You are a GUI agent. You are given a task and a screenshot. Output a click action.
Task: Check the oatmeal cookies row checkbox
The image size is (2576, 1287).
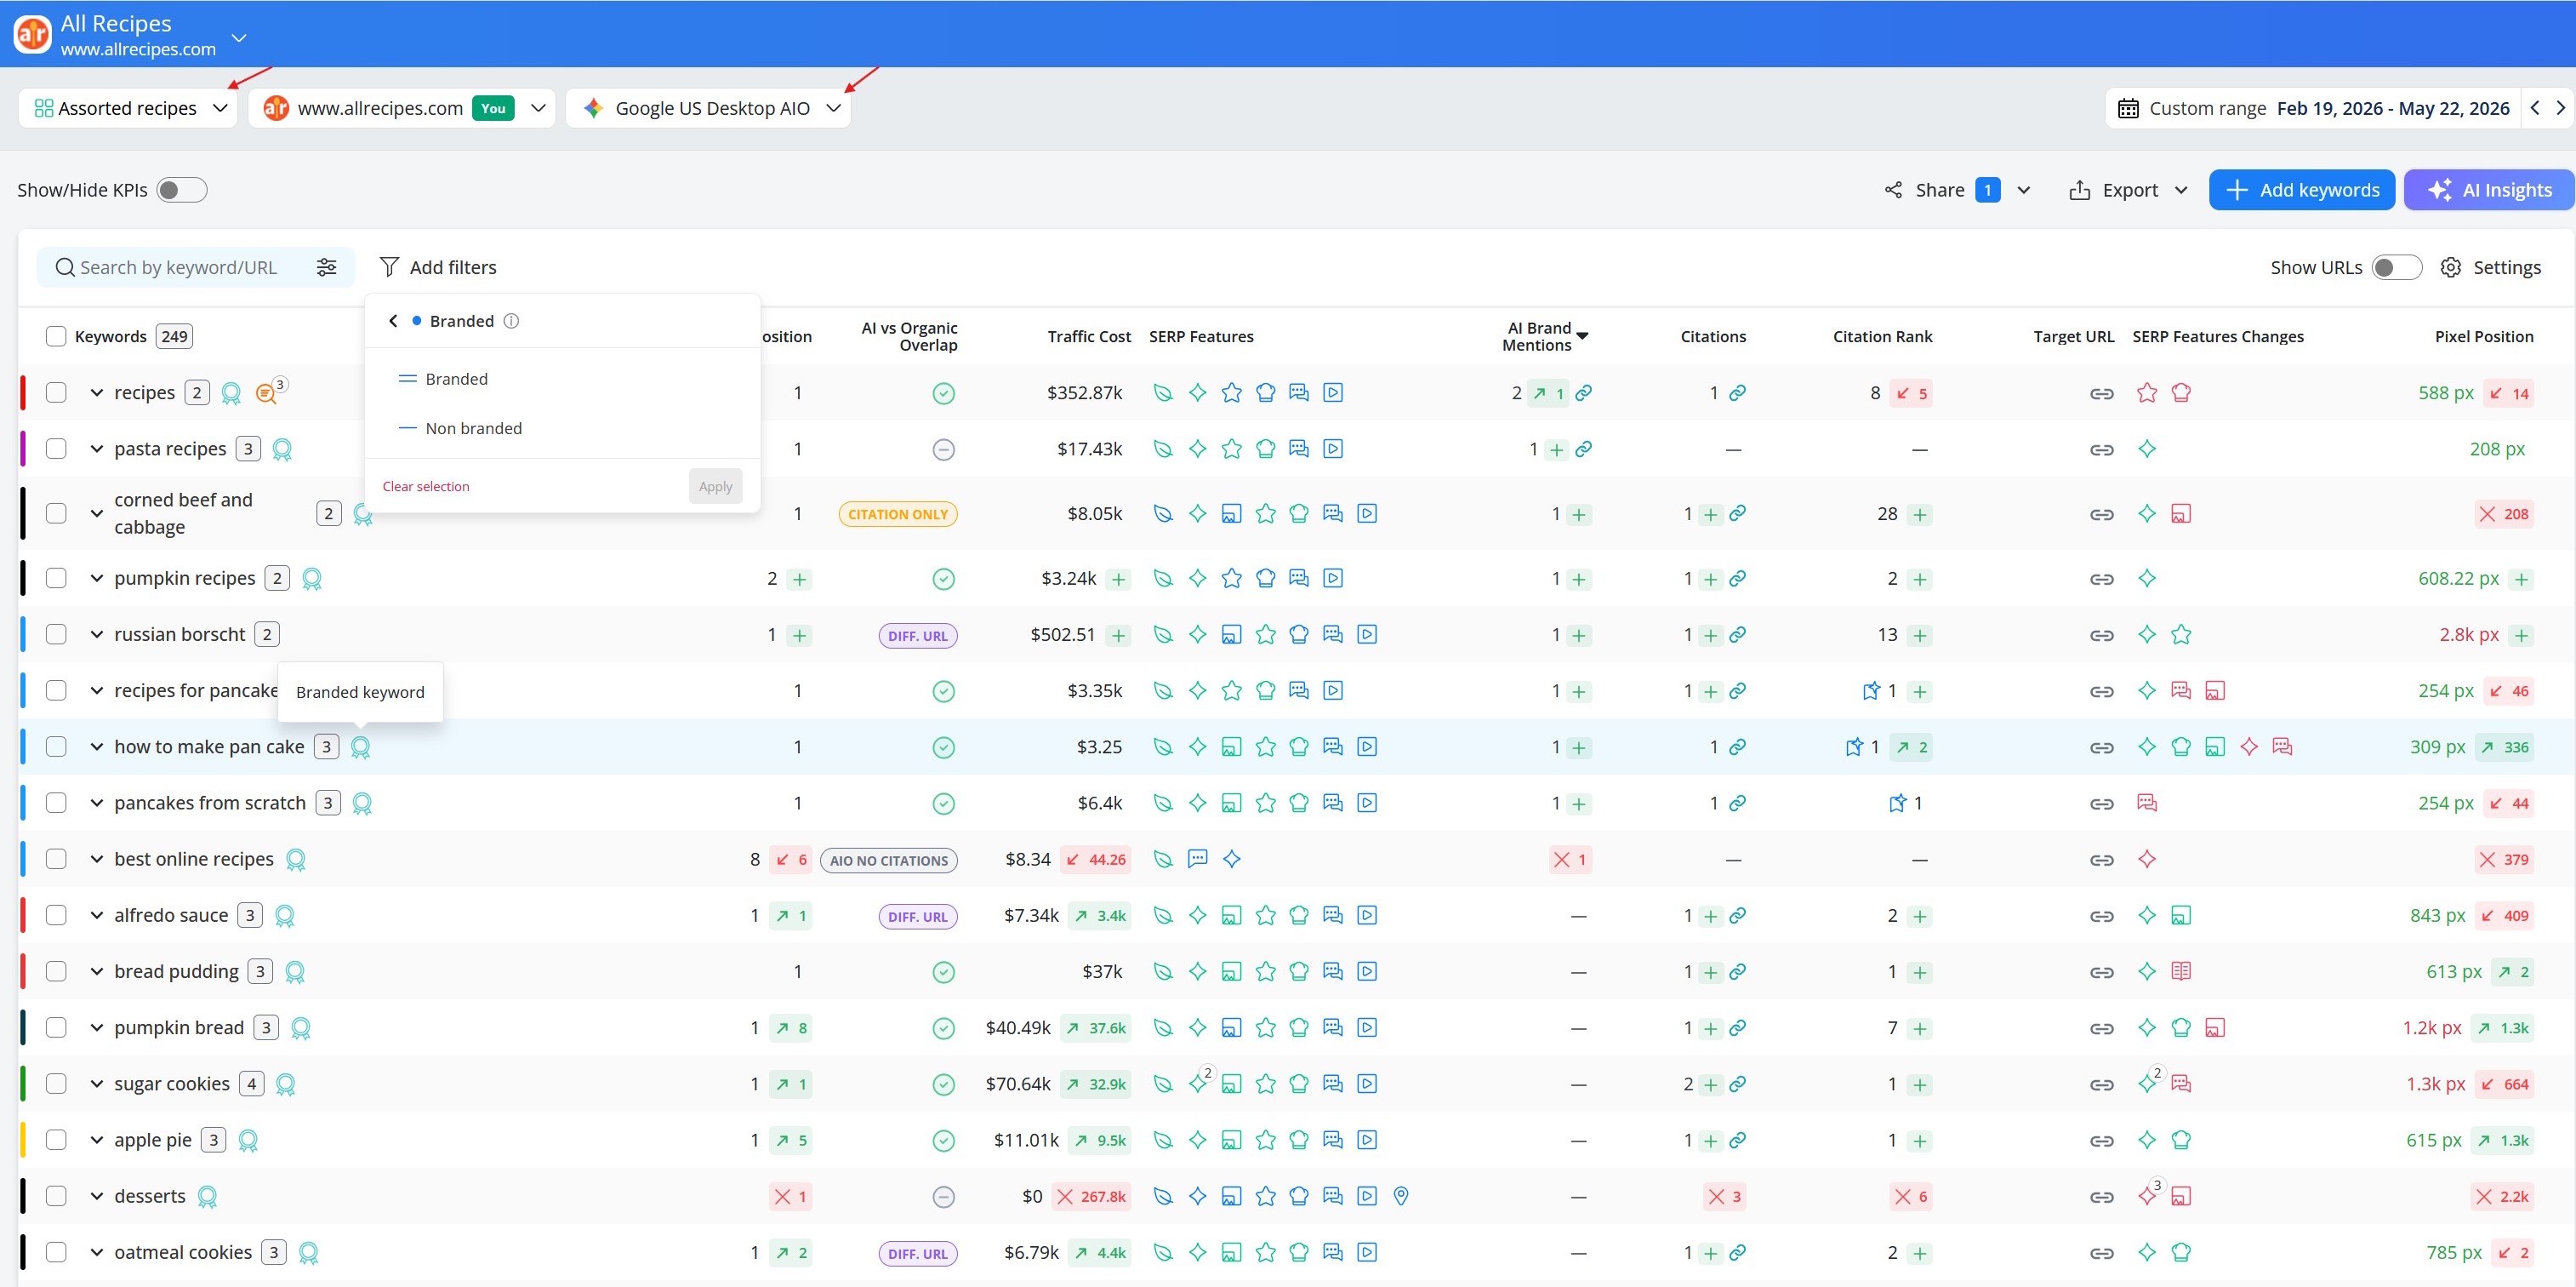(56, 1252)
